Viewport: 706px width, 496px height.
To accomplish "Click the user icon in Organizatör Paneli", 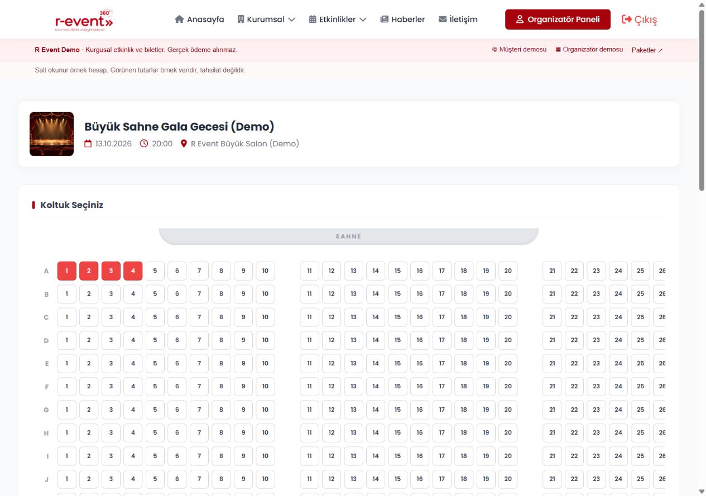I will pyautogui.click(x=520, y=20).
